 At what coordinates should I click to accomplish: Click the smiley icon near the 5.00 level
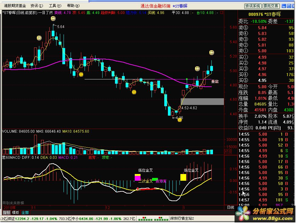[x=197, y=68]
